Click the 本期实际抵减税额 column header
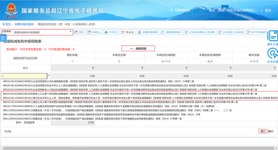This screenshot has height=150, width=278. [210, 55]
